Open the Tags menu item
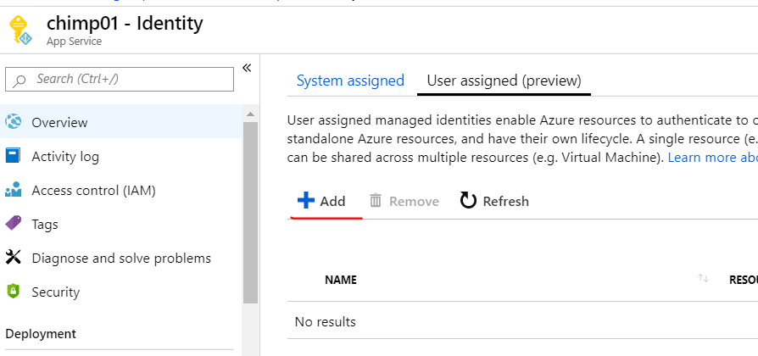758x356 pixels. point(45,225)
